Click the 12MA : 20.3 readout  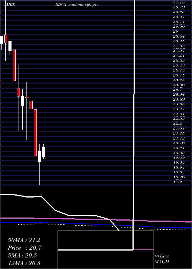point(24,263)
